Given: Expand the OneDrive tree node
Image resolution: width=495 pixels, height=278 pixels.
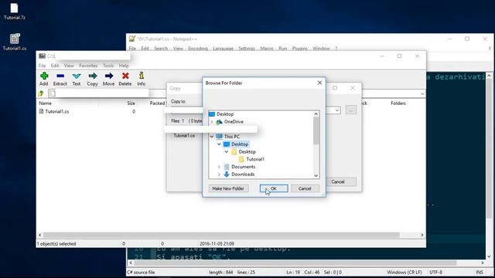Looking at the screenshot, I should (212, 122).
